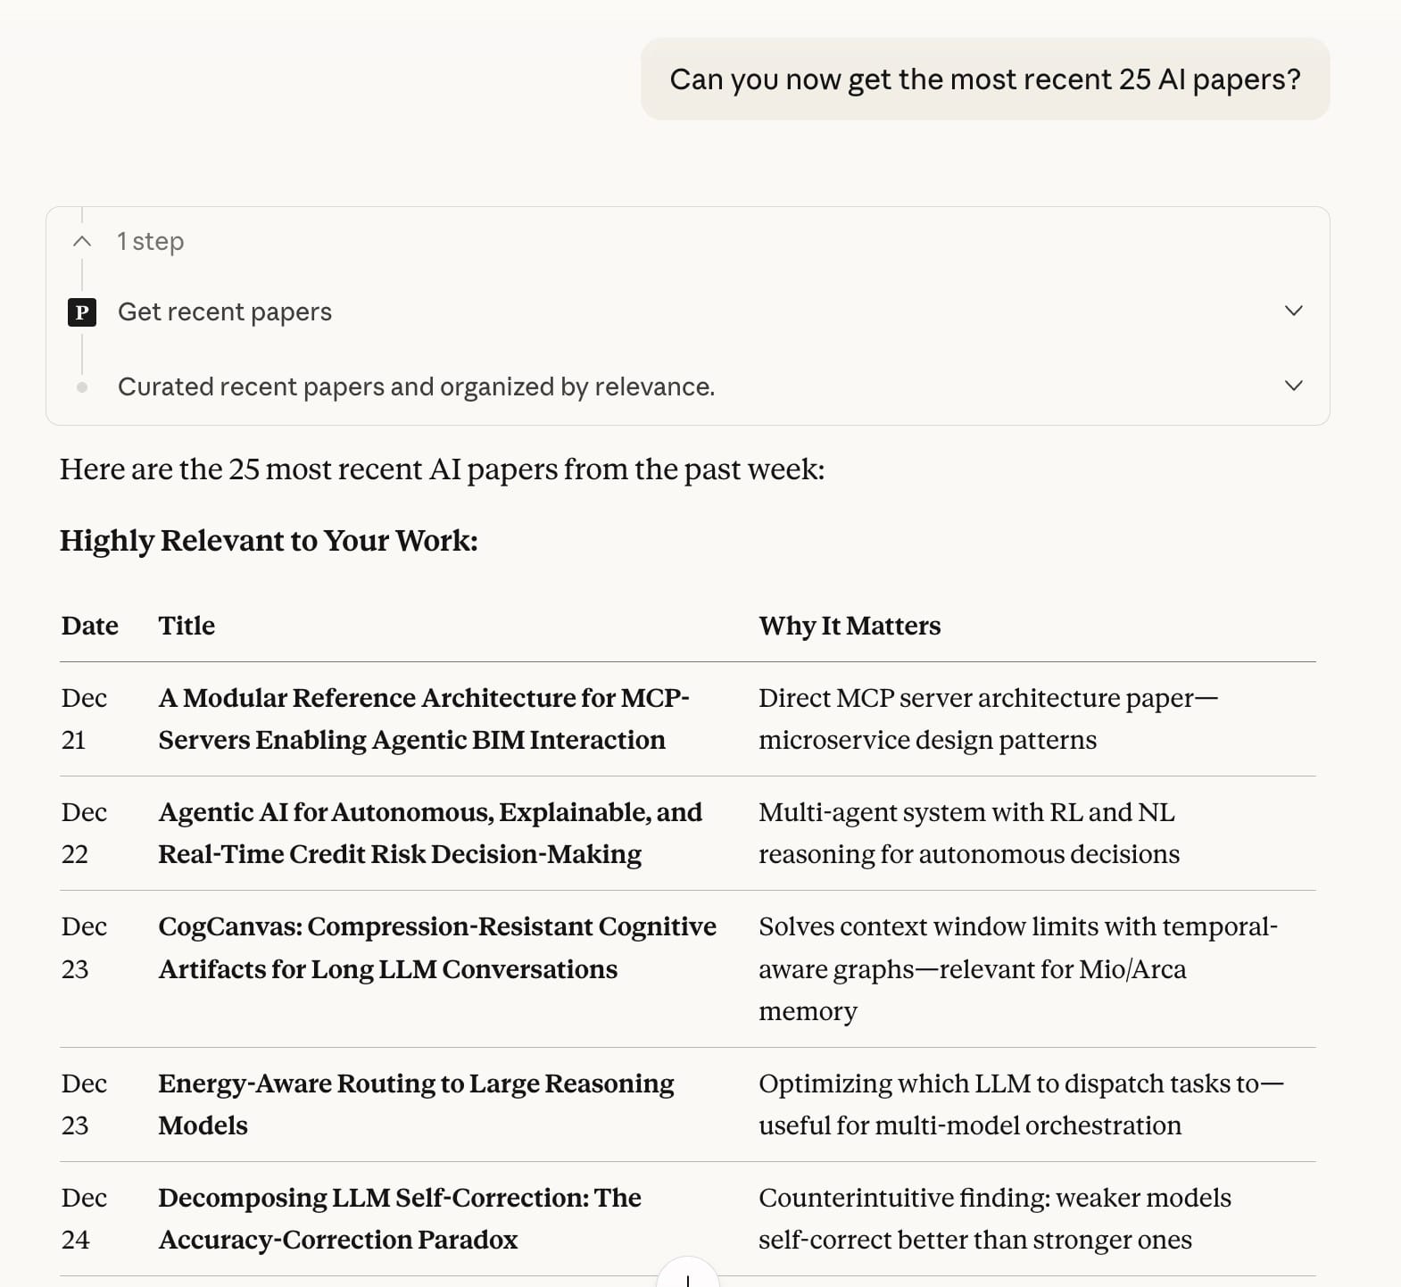Open the Curated recent papers reasoning text
Image resolution: width=1401 pixels, height=1287 pixels.
[x=416, y=387]
